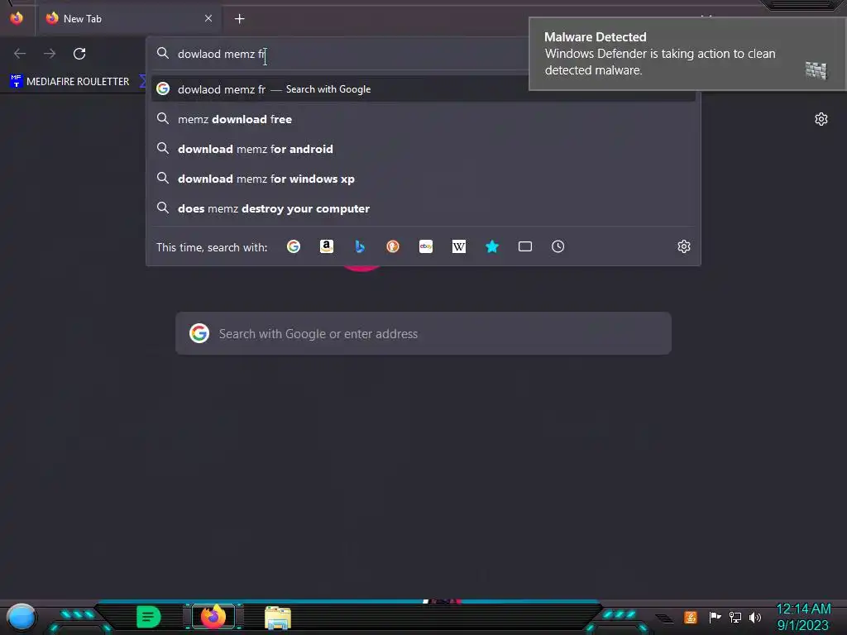This screenshot has width=847, height=635.
Task: Click the Google logo in the page search box
Action: click(199, 333)
